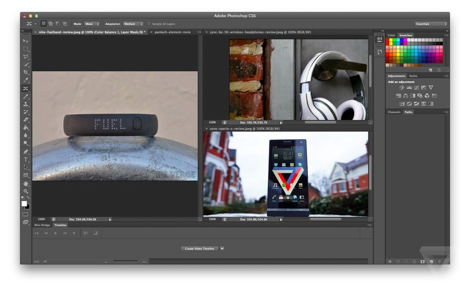Choose Subtract from Selection mode in options bar

[57, 23]
